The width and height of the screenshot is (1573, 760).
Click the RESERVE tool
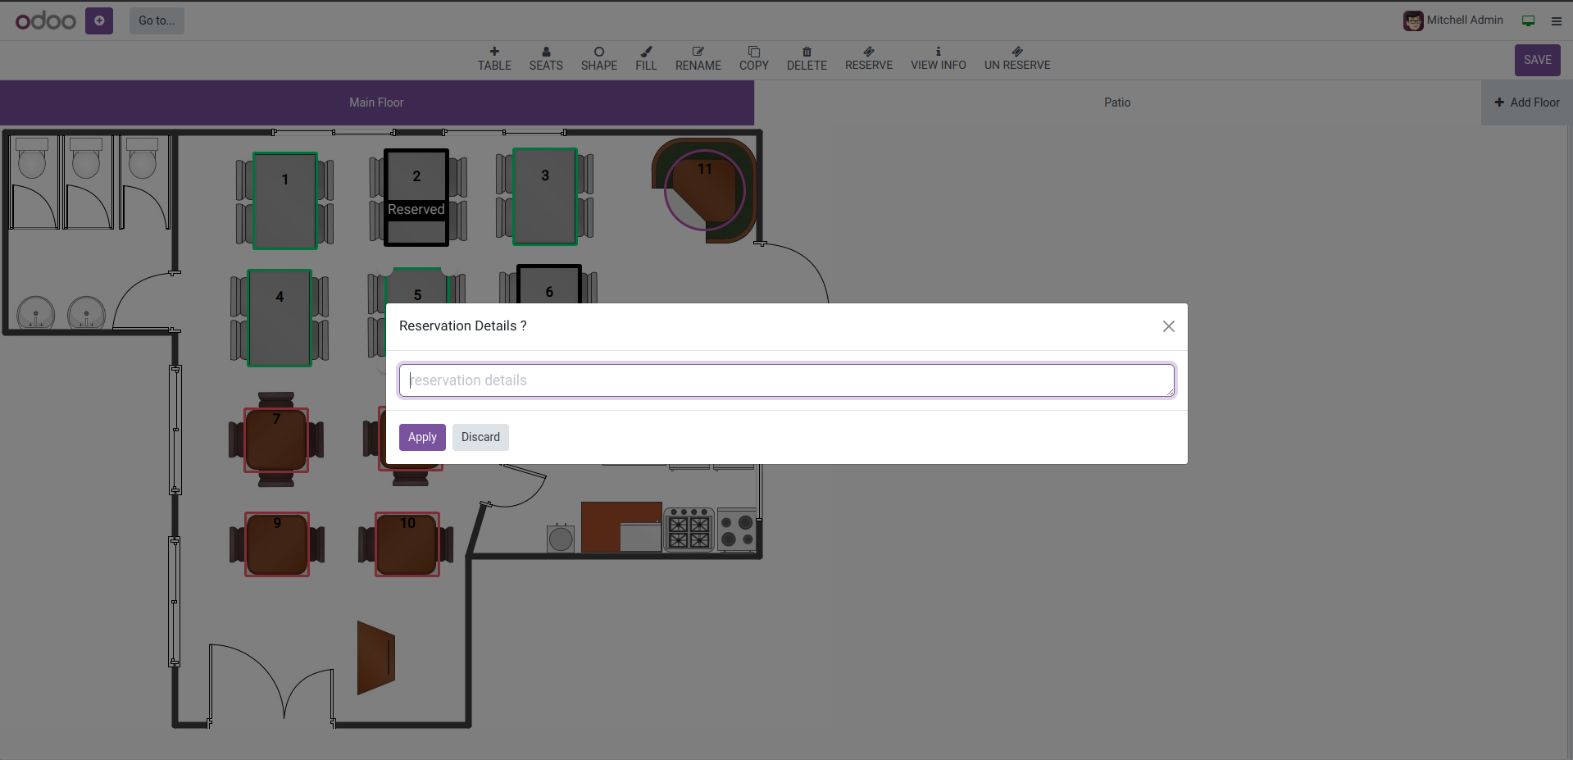[x=869, y=59]
